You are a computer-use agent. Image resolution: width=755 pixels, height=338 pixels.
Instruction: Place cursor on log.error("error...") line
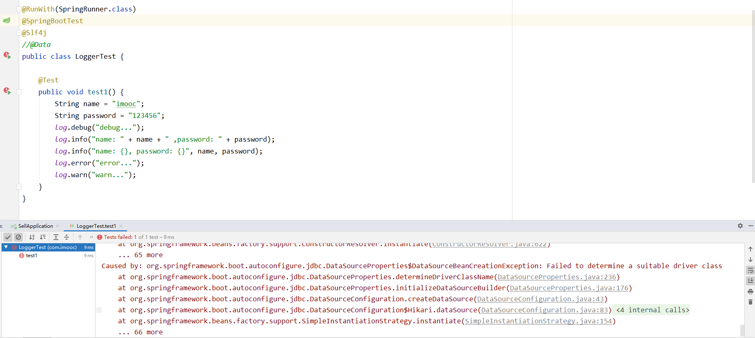pyautogui.click(x=99, y=163)
